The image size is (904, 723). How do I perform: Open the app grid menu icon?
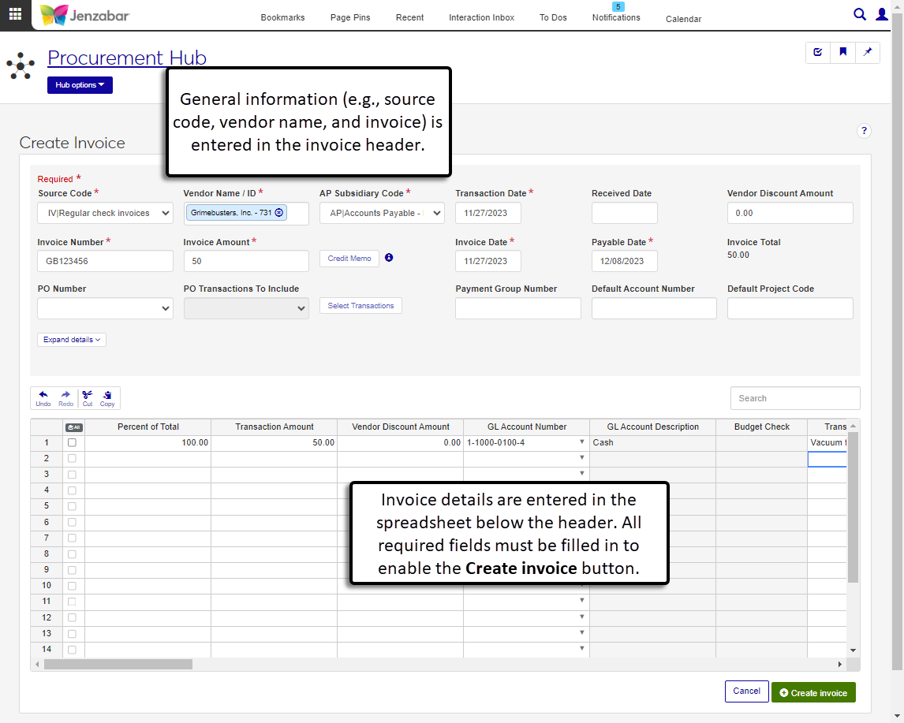click(x=15, y=15)
